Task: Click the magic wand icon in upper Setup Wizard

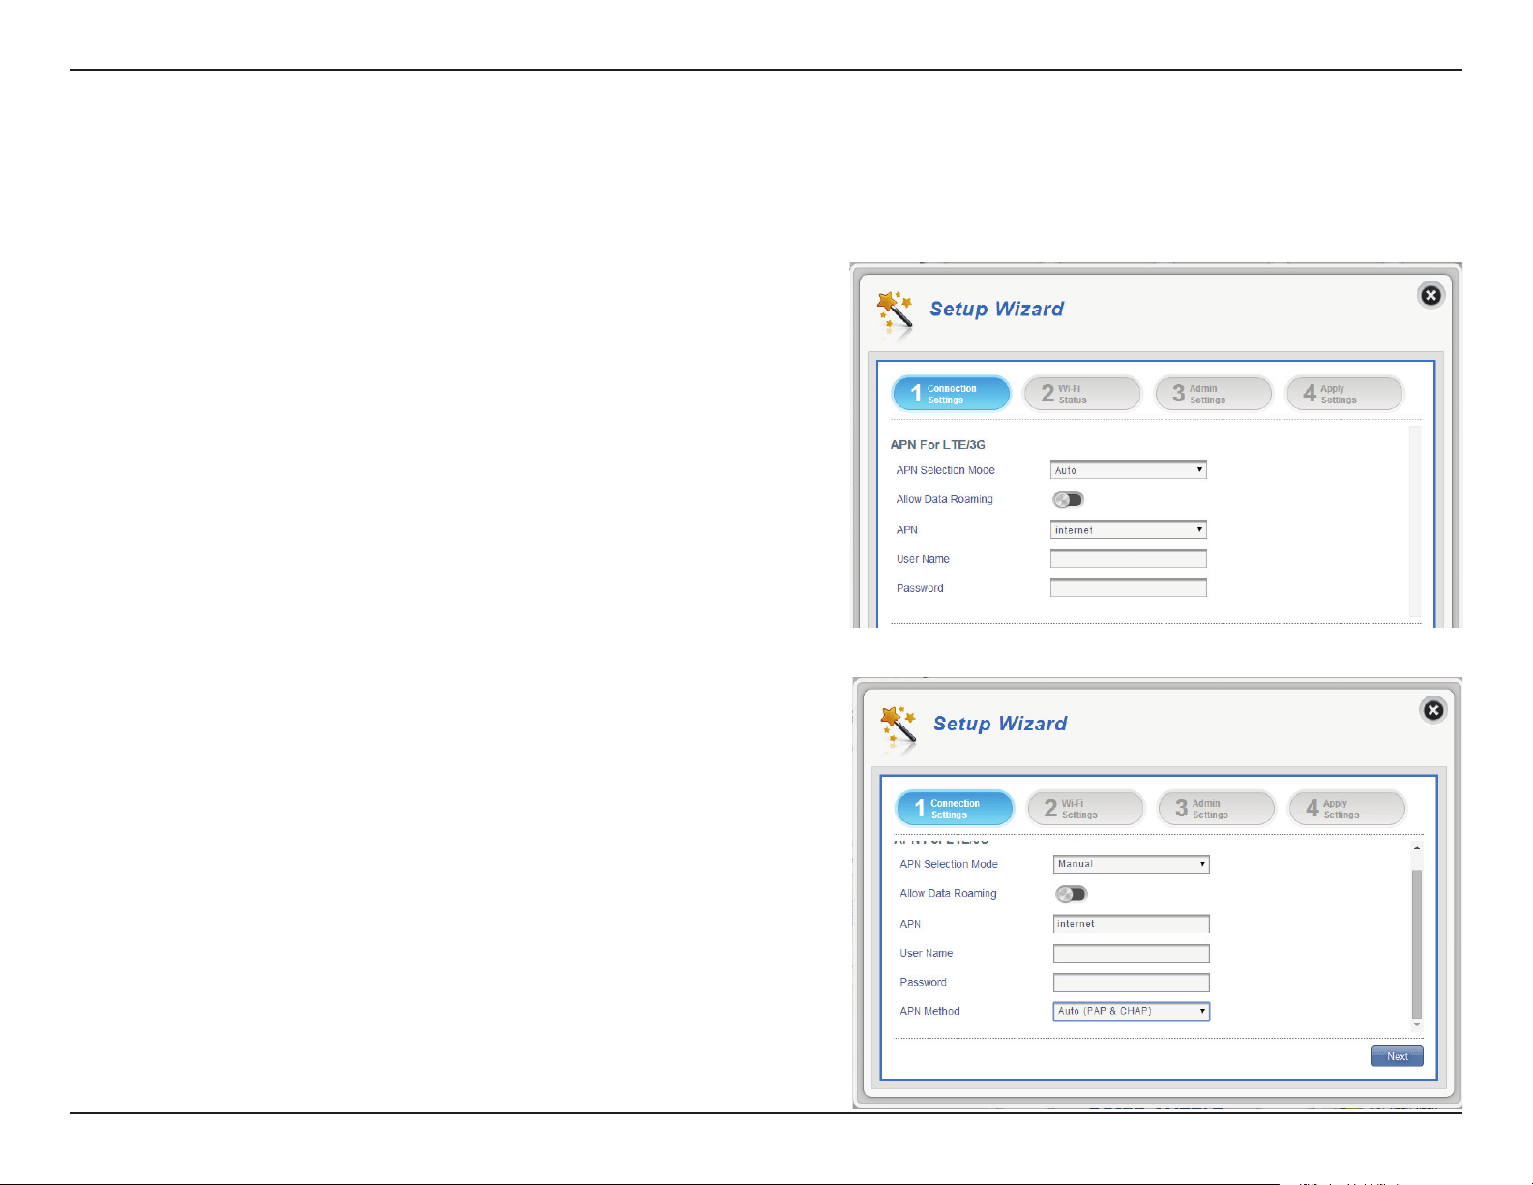Action: pos(895,313)
